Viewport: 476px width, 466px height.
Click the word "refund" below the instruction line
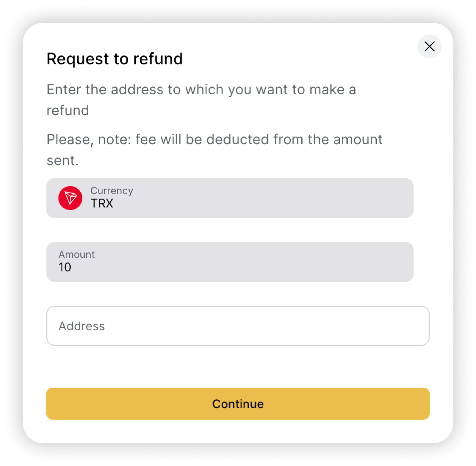click(x=68, y=110)
